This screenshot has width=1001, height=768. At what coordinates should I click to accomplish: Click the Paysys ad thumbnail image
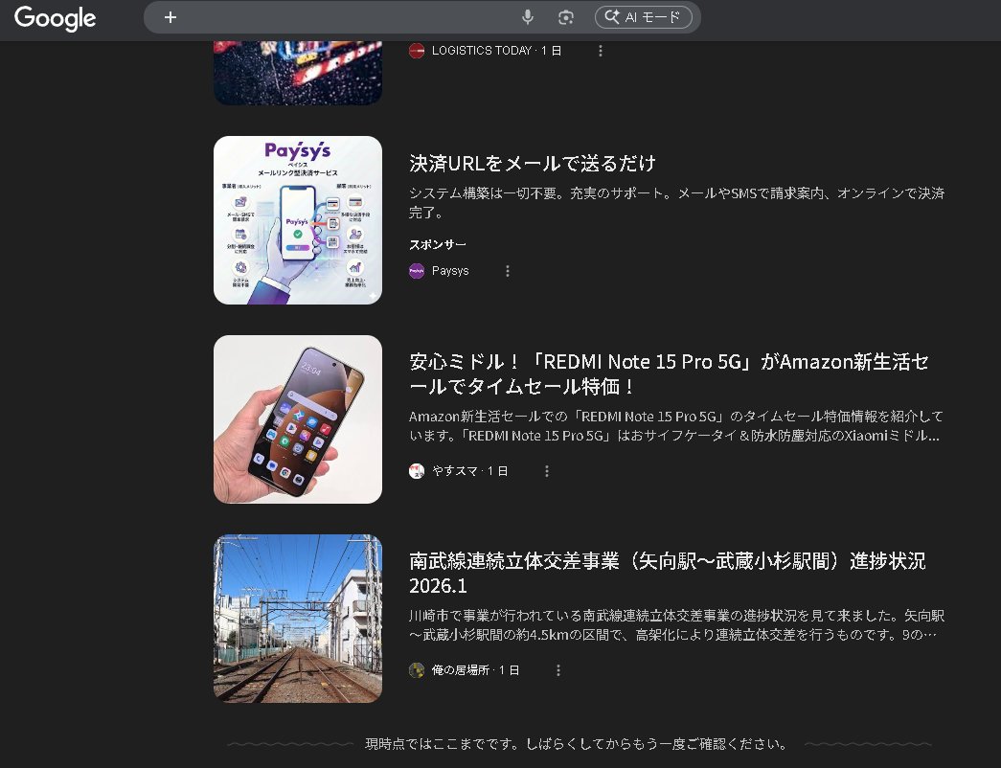[298, 220]
